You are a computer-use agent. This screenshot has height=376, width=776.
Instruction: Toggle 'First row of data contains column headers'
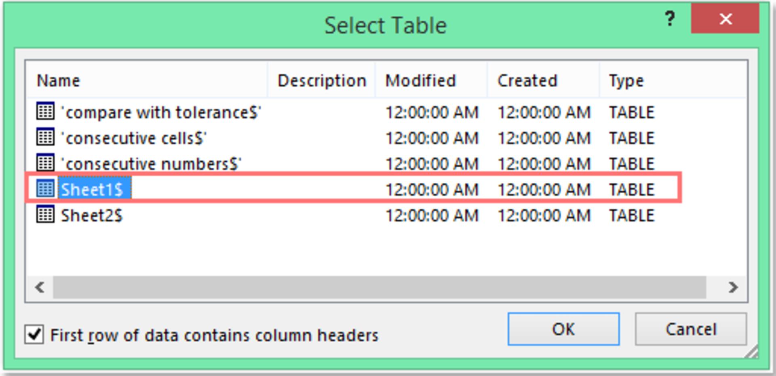(x=34, y=335)
